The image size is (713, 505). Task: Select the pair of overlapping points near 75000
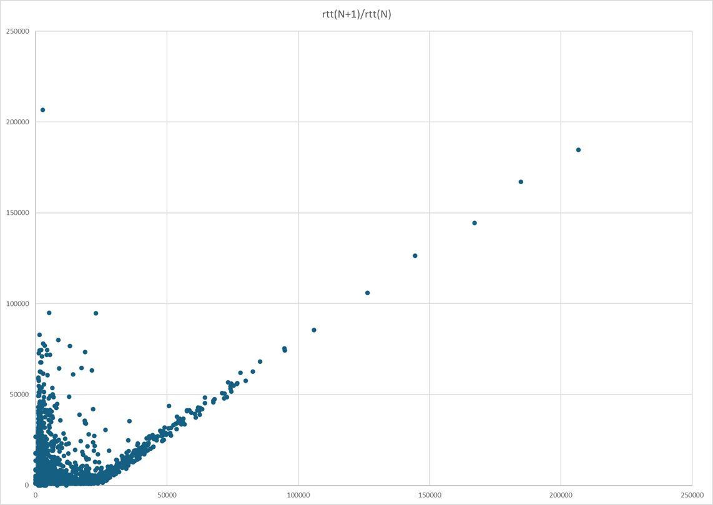(x=285, y=350)
